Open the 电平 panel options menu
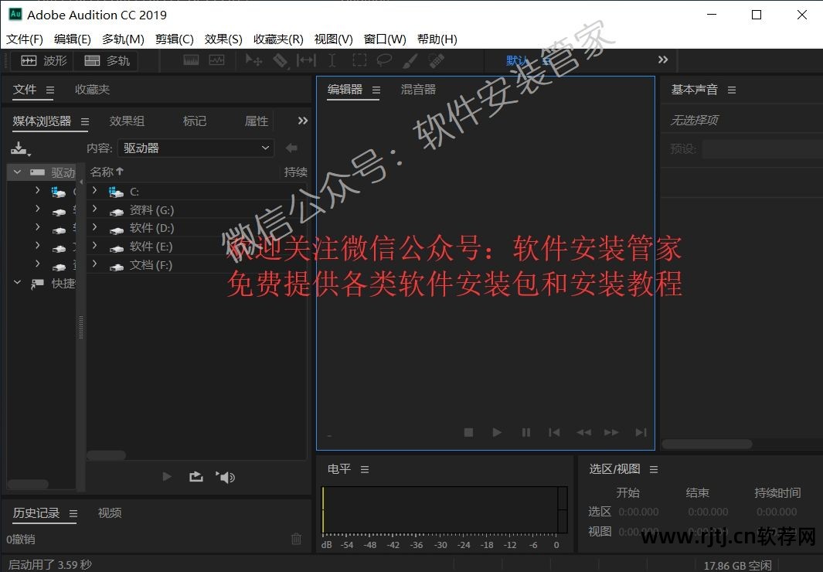This screenshot has height=572, width=823. click(x=365, y=470)
